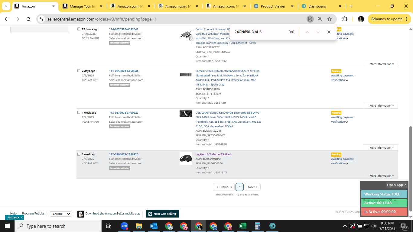Open the Windows Start menu
Screen dimensions: 413x232
click(x=7, y=226)
